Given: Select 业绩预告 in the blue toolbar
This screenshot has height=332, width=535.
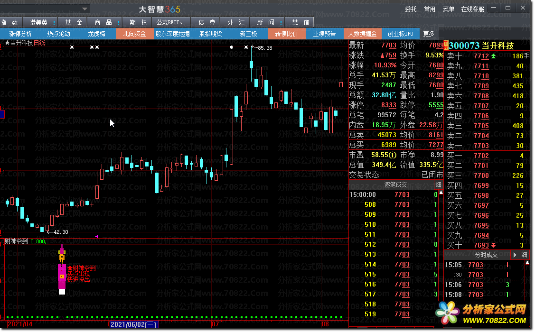Looking at the screenshot, I should click(x=325, y=34).
